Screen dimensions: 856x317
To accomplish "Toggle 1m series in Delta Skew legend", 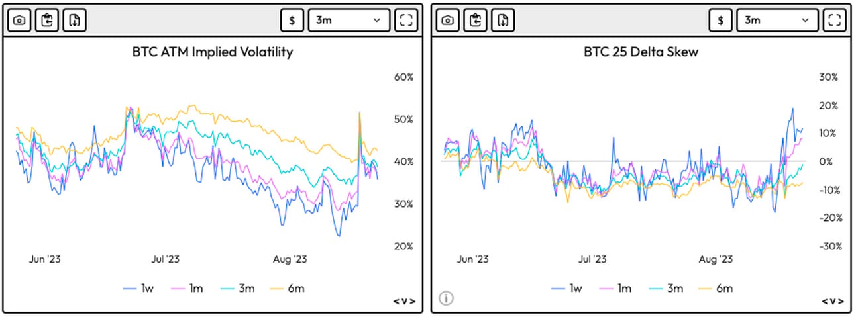I will click(x=616, y=288).
